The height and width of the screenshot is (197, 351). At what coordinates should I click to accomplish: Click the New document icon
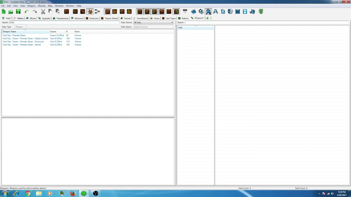click(x=4, y=11)
